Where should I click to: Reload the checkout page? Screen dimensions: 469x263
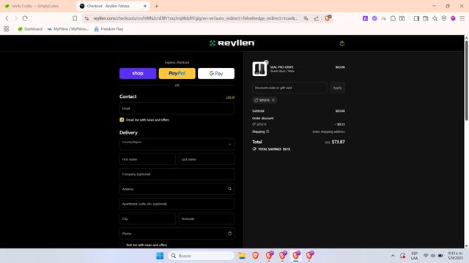(25, 18)
